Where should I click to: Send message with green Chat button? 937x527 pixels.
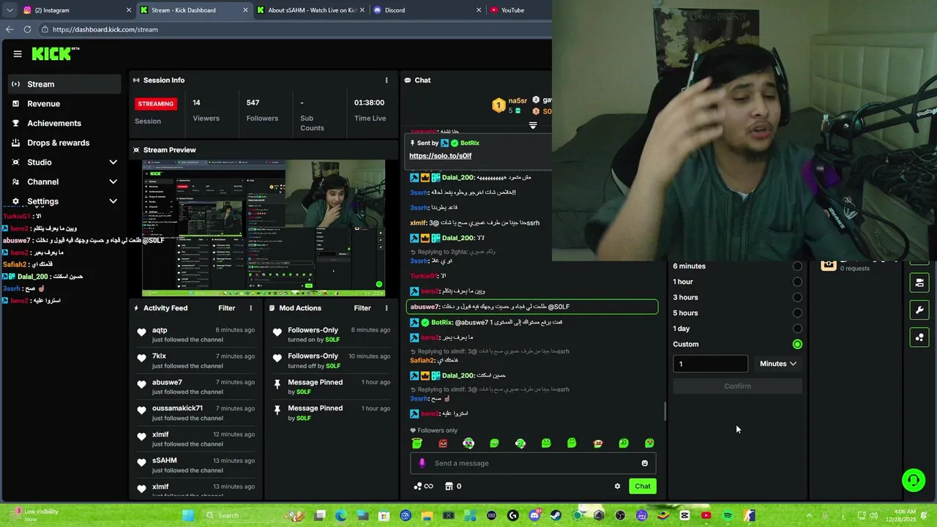tap(642, 486)
